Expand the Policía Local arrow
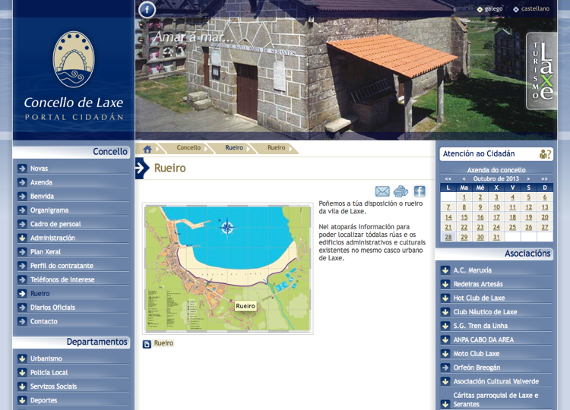The width and height of the screenshot is (570, 410). coord(22,372)
